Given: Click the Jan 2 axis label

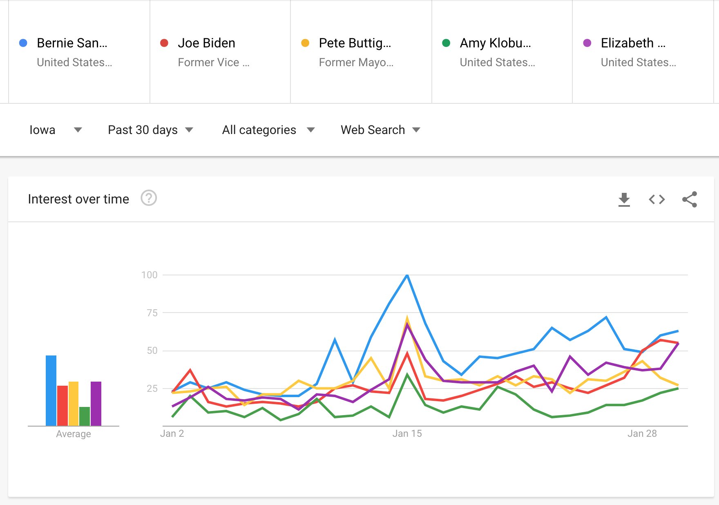Looking at the screenshot, I should tap(172, 433).
